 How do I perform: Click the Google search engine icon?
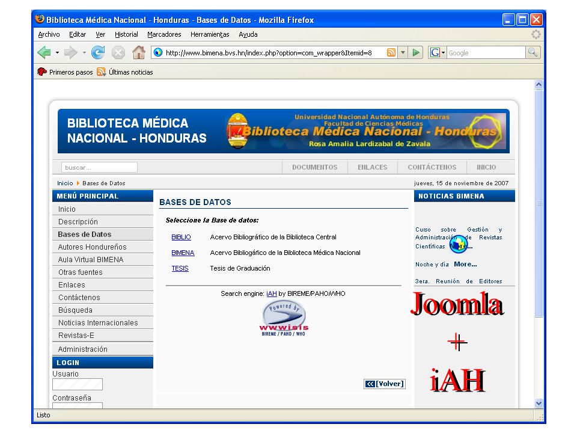click(x=435, y=53)
